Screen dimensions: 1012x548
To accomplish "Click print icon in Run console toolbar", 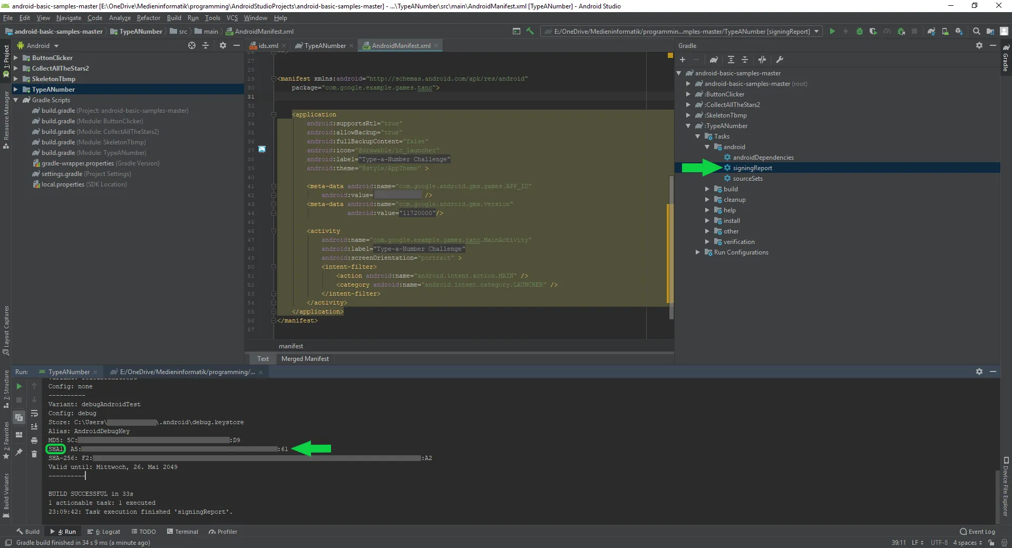I will coord(34,440).
